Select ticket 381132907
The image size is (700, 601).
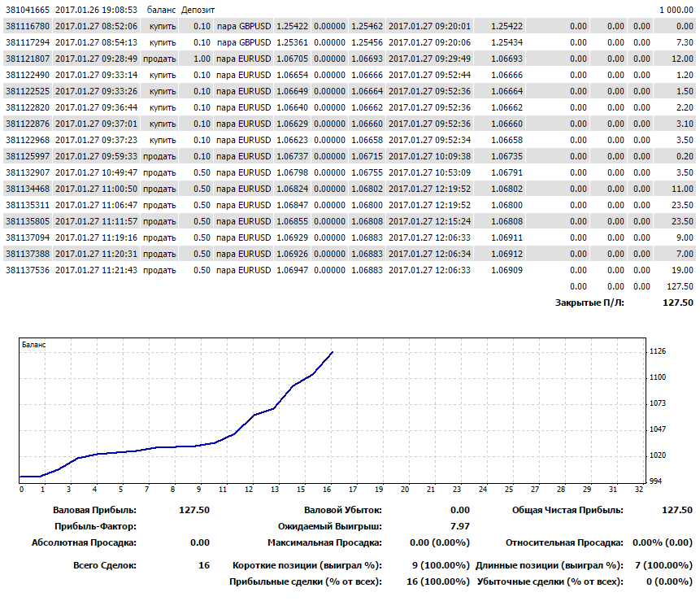pyautogui.click(x=27, y=172)
